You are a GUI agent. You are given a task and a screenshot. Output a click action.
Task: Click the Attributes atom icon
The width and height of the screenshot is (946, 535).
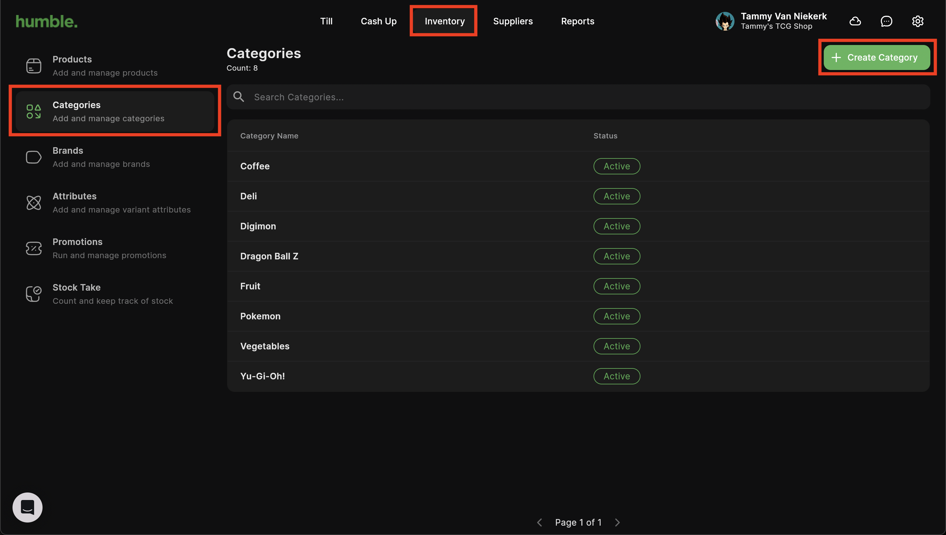pyautogui.click(x=33, y=203)
